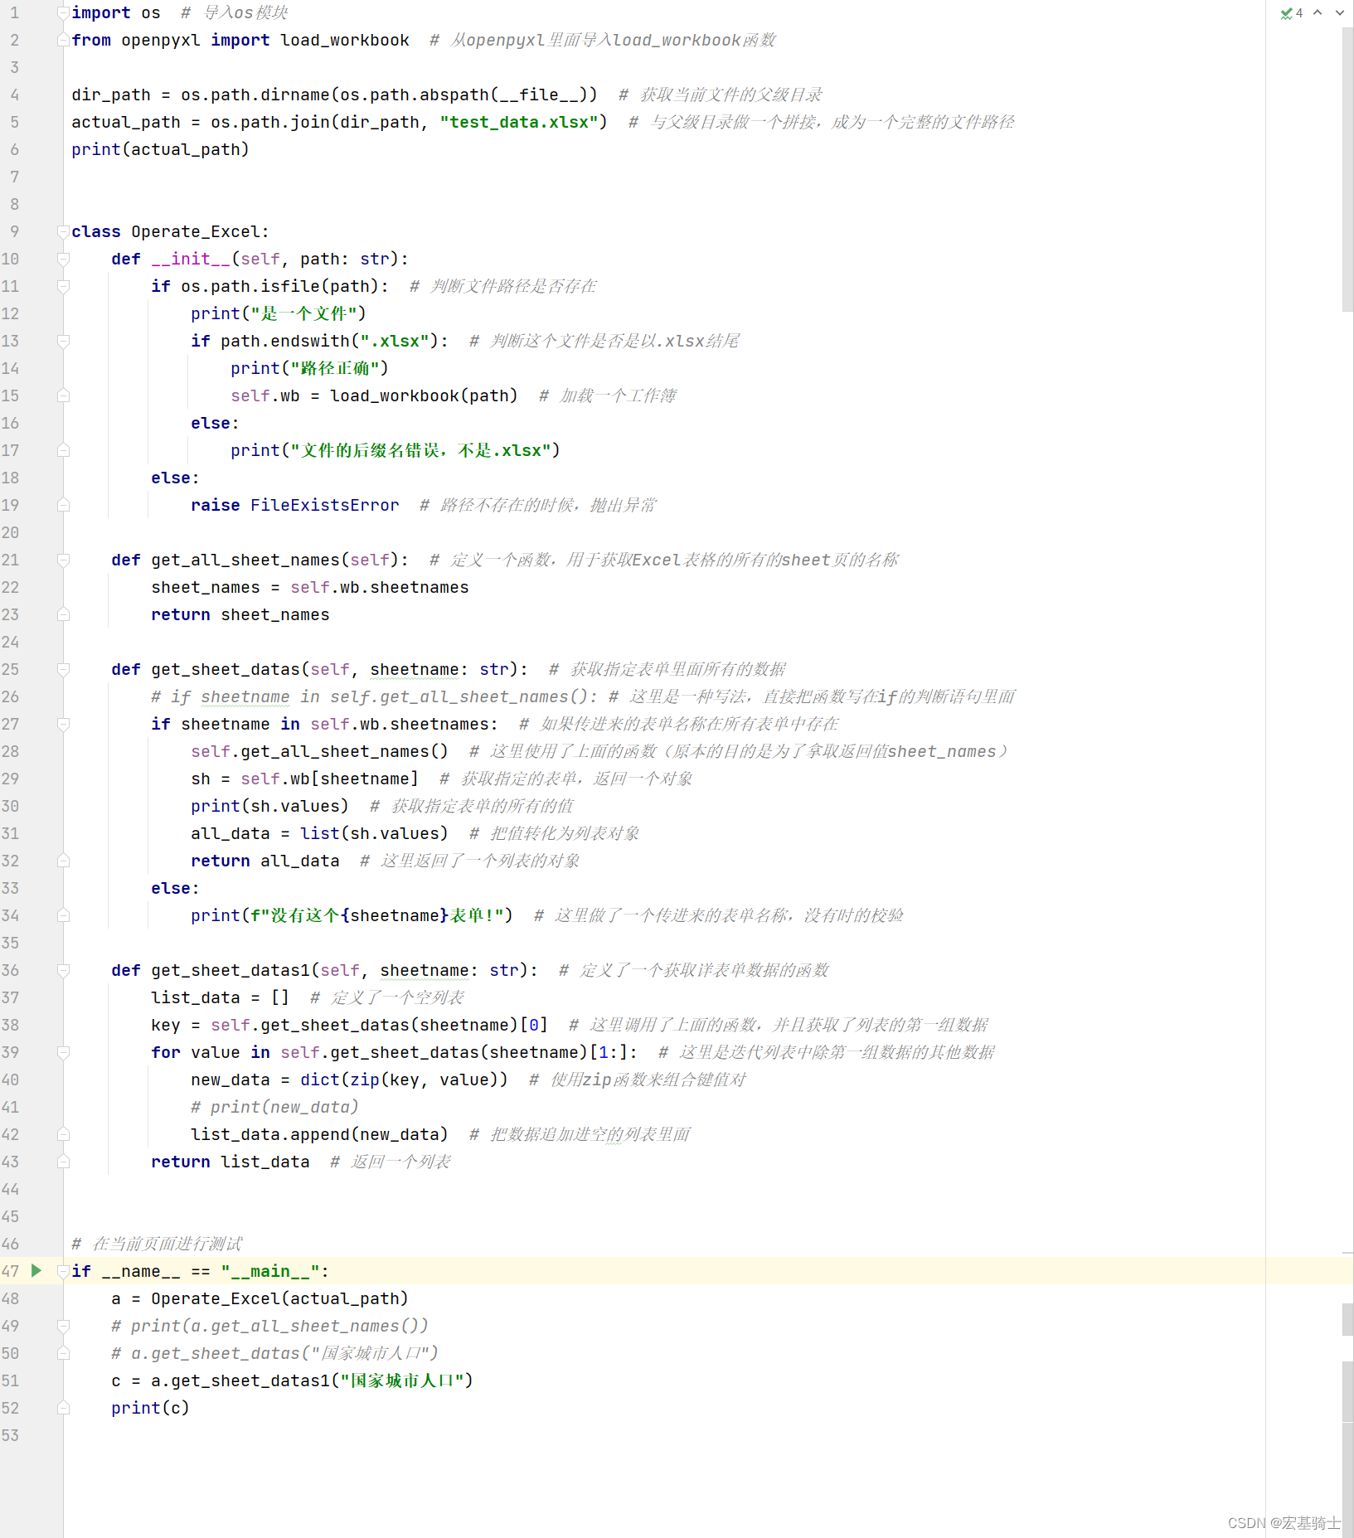The width and height of the screenshot is (1354, 1538).
Task: Collapse the Operate_Excel class fold marker
Action: point(63,231)
